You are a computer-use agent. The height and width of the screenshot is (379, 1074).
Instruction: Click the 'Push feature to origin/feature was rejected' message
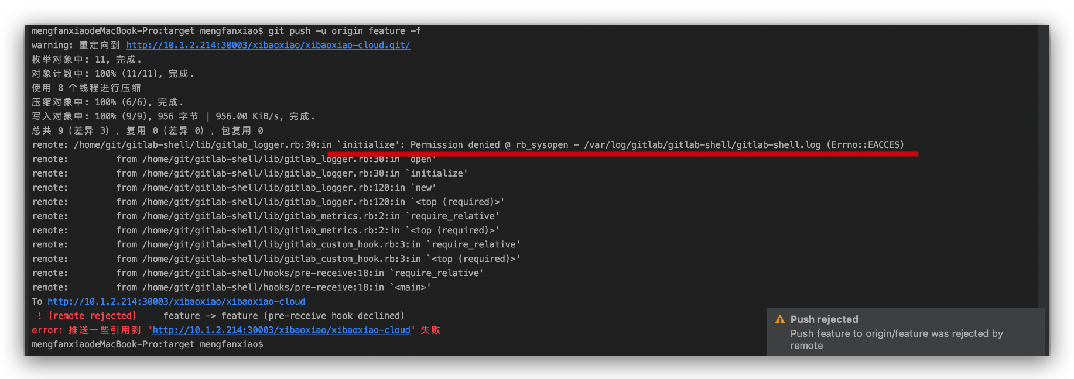[x=897, y=339]
